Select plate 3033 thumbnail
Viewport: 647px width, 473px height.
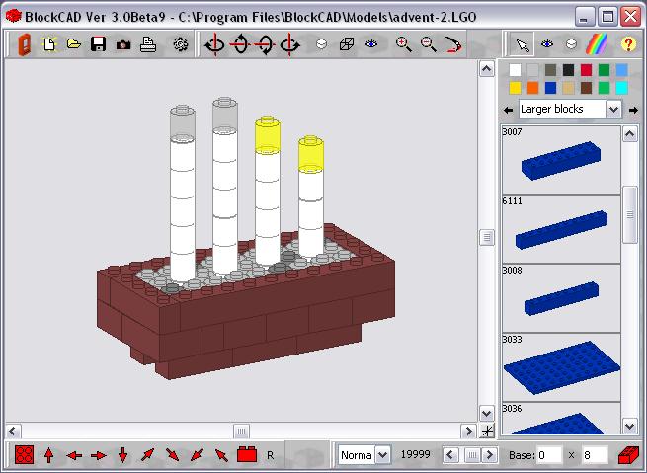click(561, 367)
